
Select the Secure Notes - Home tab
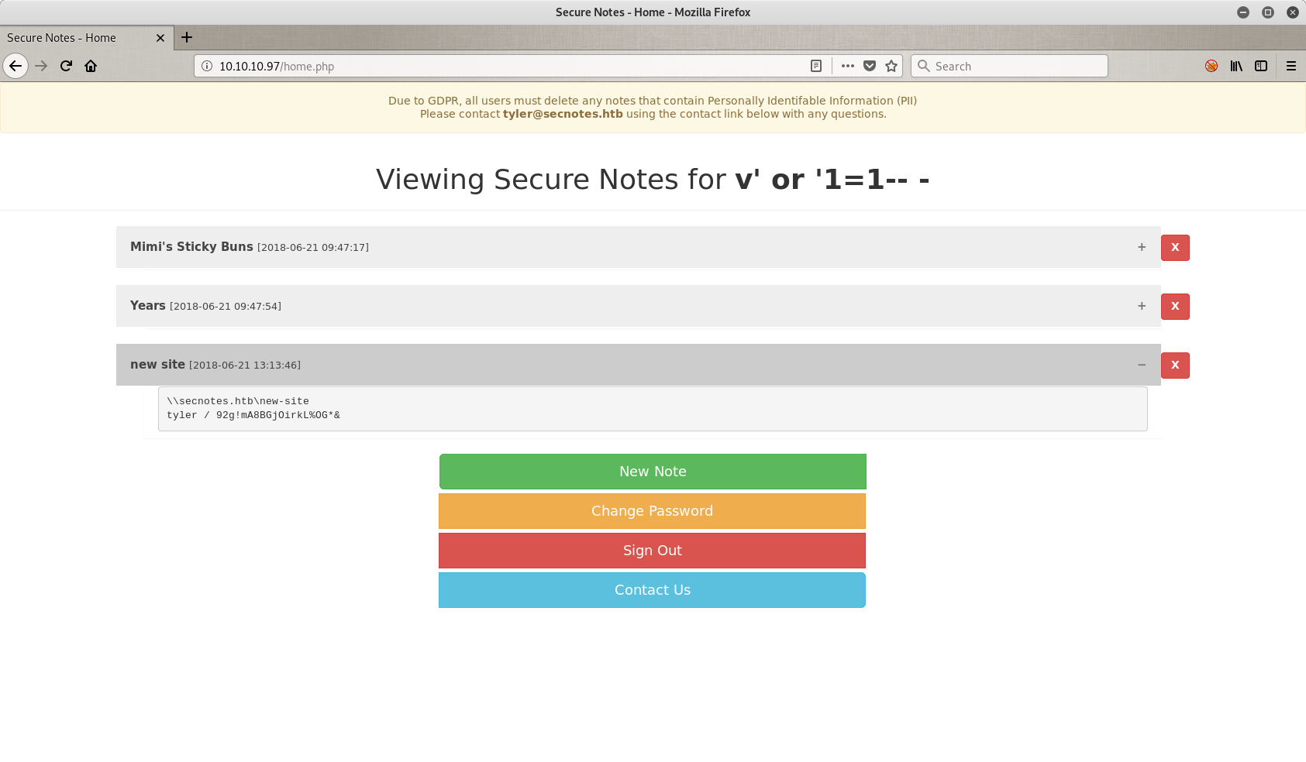click(x=78, y=37)
